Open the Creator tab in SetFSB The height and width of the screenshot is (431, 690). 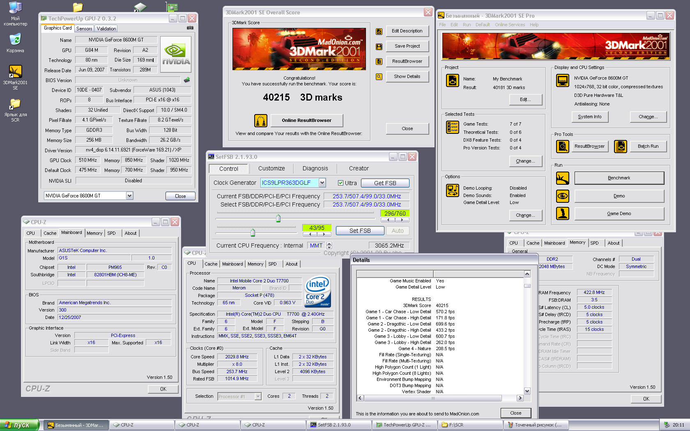(x=359, y=168)
